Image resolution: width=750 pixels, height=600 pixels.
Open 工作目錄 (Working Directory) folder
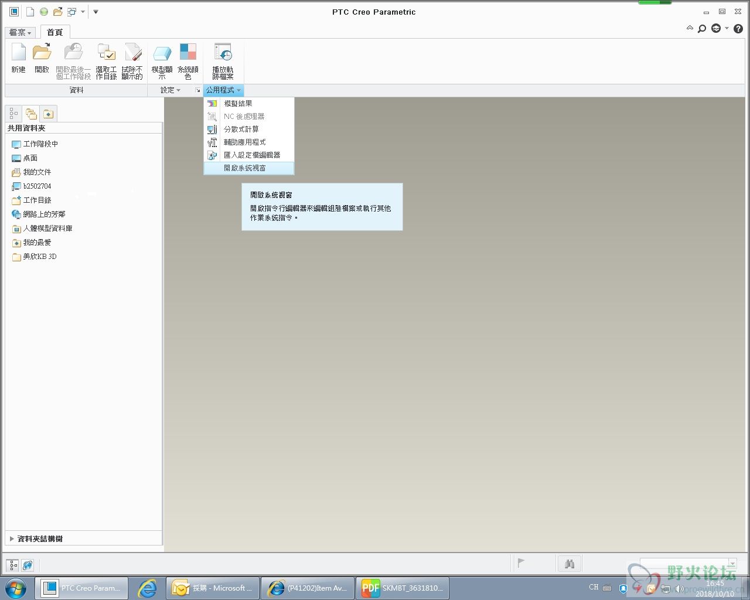[32, 200]
